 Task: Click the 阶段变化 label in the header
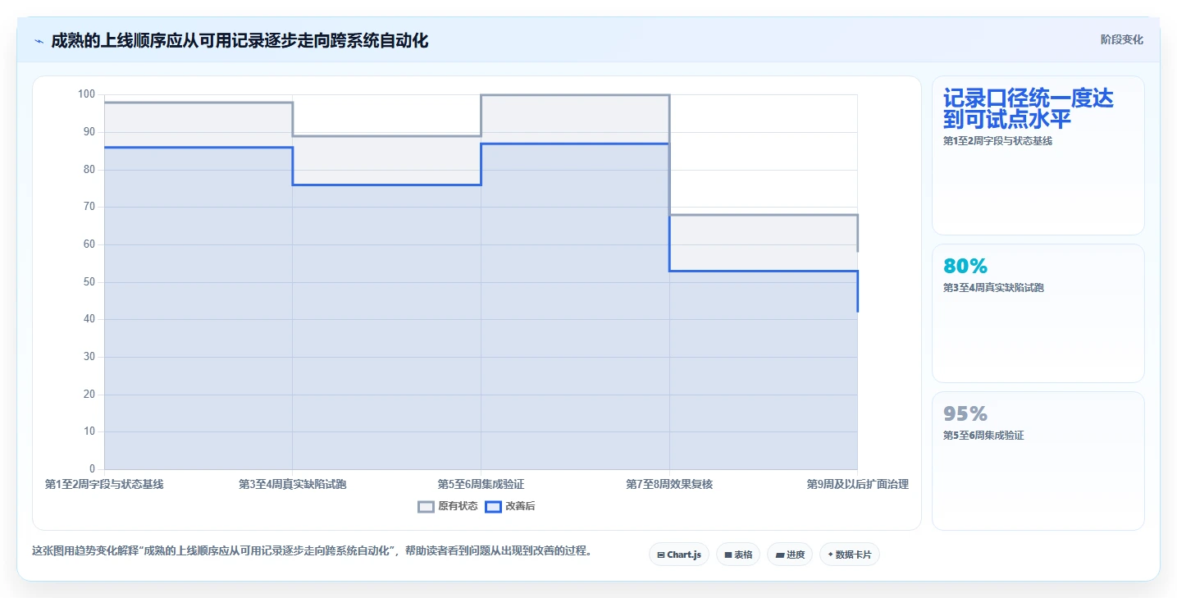tap(1122, 39)
